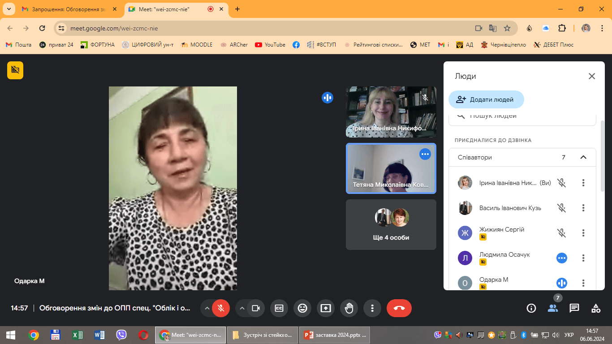The height and width of the screenshot is (344, 612).
Task: Start presenting your screen
Action: [x=326, y=308]
